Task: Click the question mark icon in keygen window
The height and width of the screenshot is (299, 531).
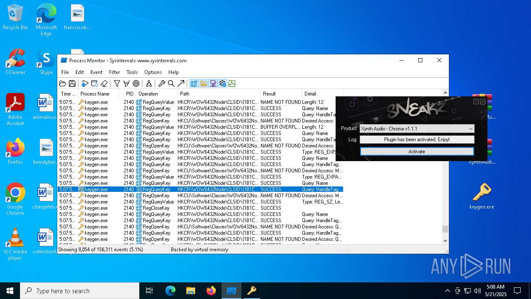Action: [476, 101]
